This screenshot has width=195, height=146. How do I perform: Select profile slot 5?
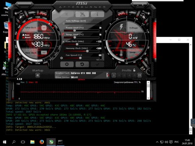(x=135, y=75)
